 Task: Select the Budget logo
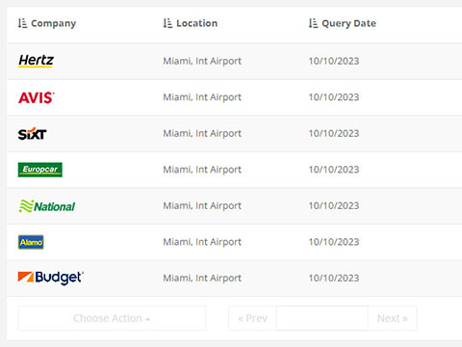tap(51, 278)
